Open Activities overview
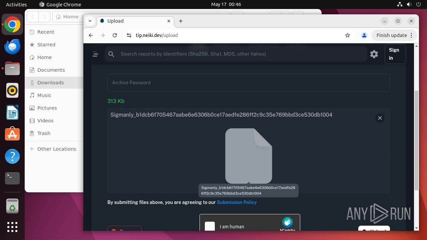 (16, 4)
